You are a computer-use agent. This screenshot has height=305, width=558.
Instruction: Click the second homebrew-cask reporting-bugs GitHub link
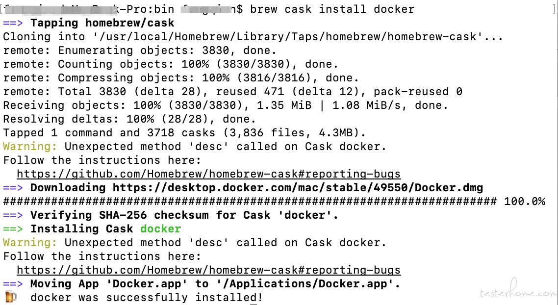pyautogui.click(x=209, y=270)
